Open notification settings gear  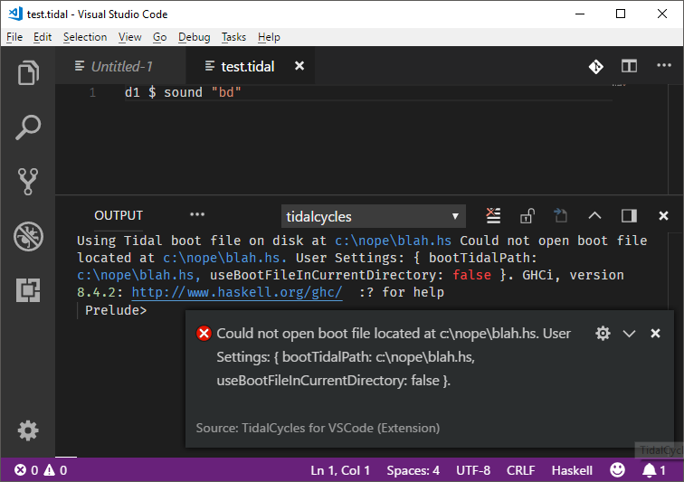(603, 334)
